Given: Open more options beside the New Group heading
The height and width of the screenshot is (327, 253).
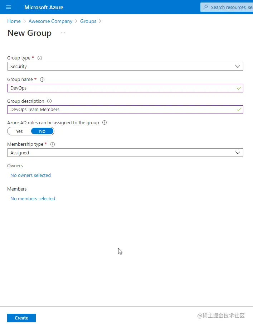Looking at the screenshot, I should click(x=63, y=33).
